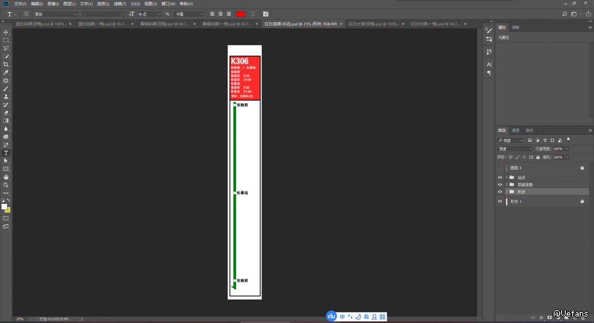Filter layers by type layers
This screenshot has height=323, width=594.
[545, 140]
